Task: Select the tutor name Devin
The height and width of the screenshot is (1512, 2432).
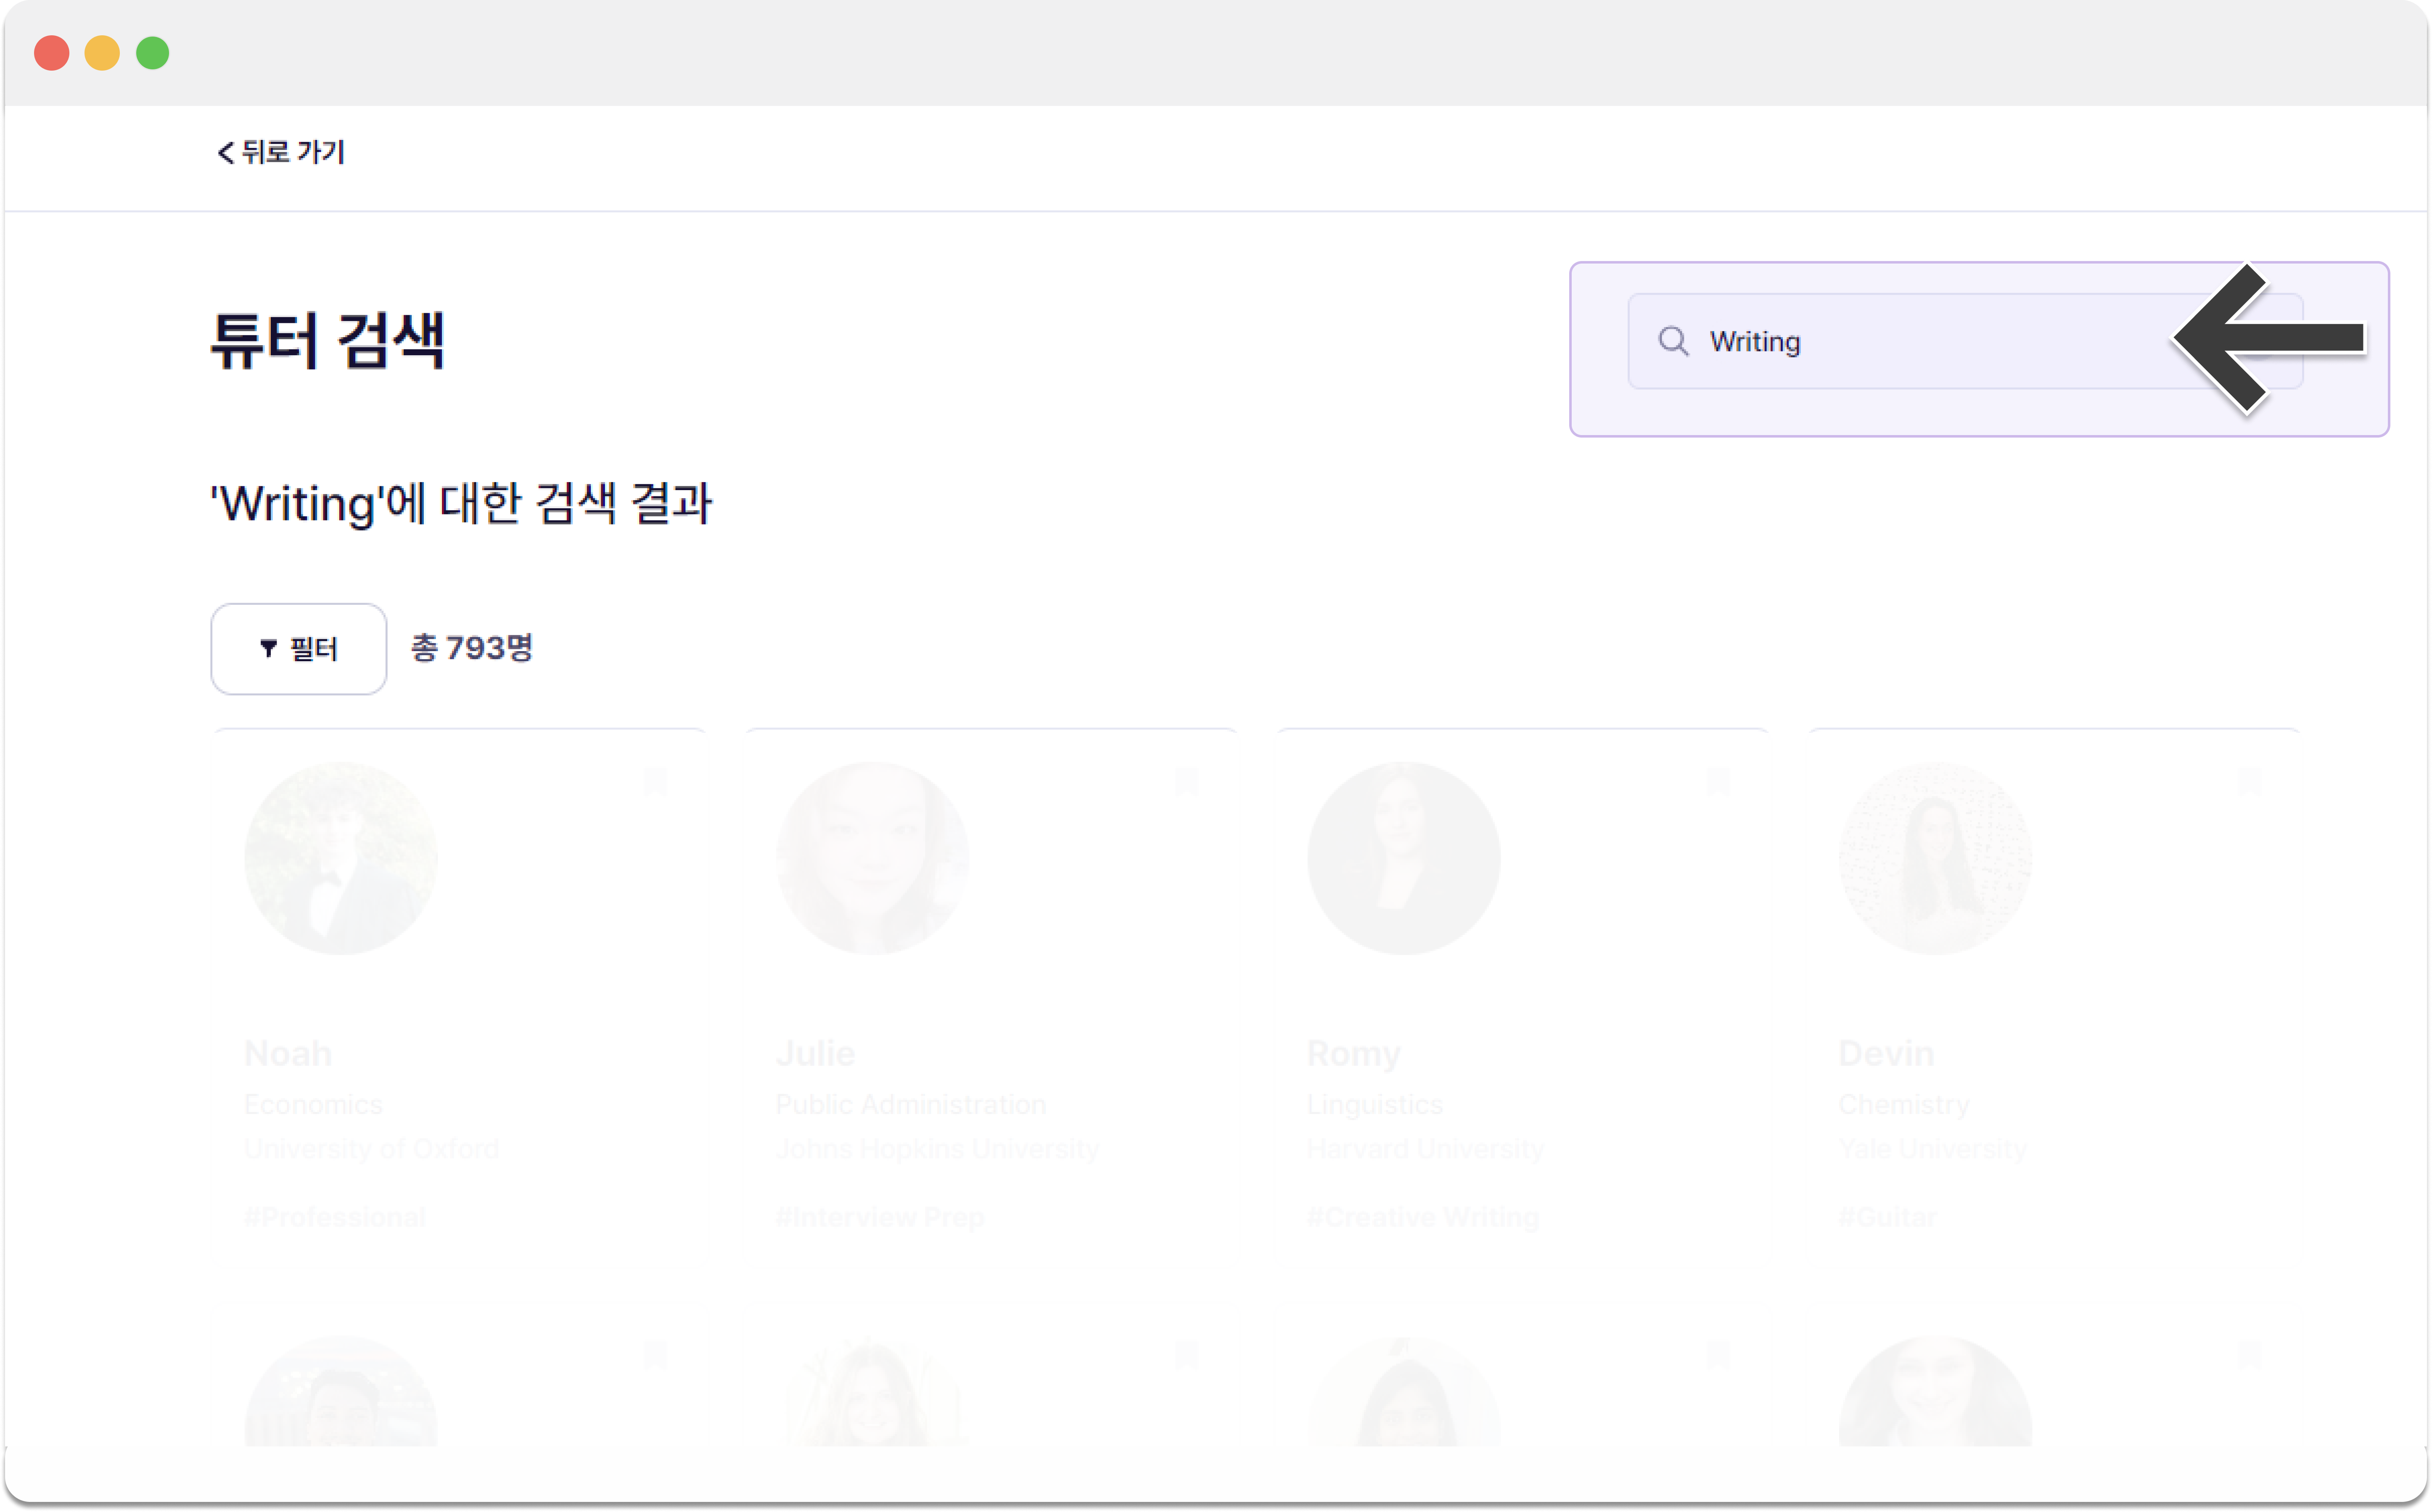Action: 1886,1053
